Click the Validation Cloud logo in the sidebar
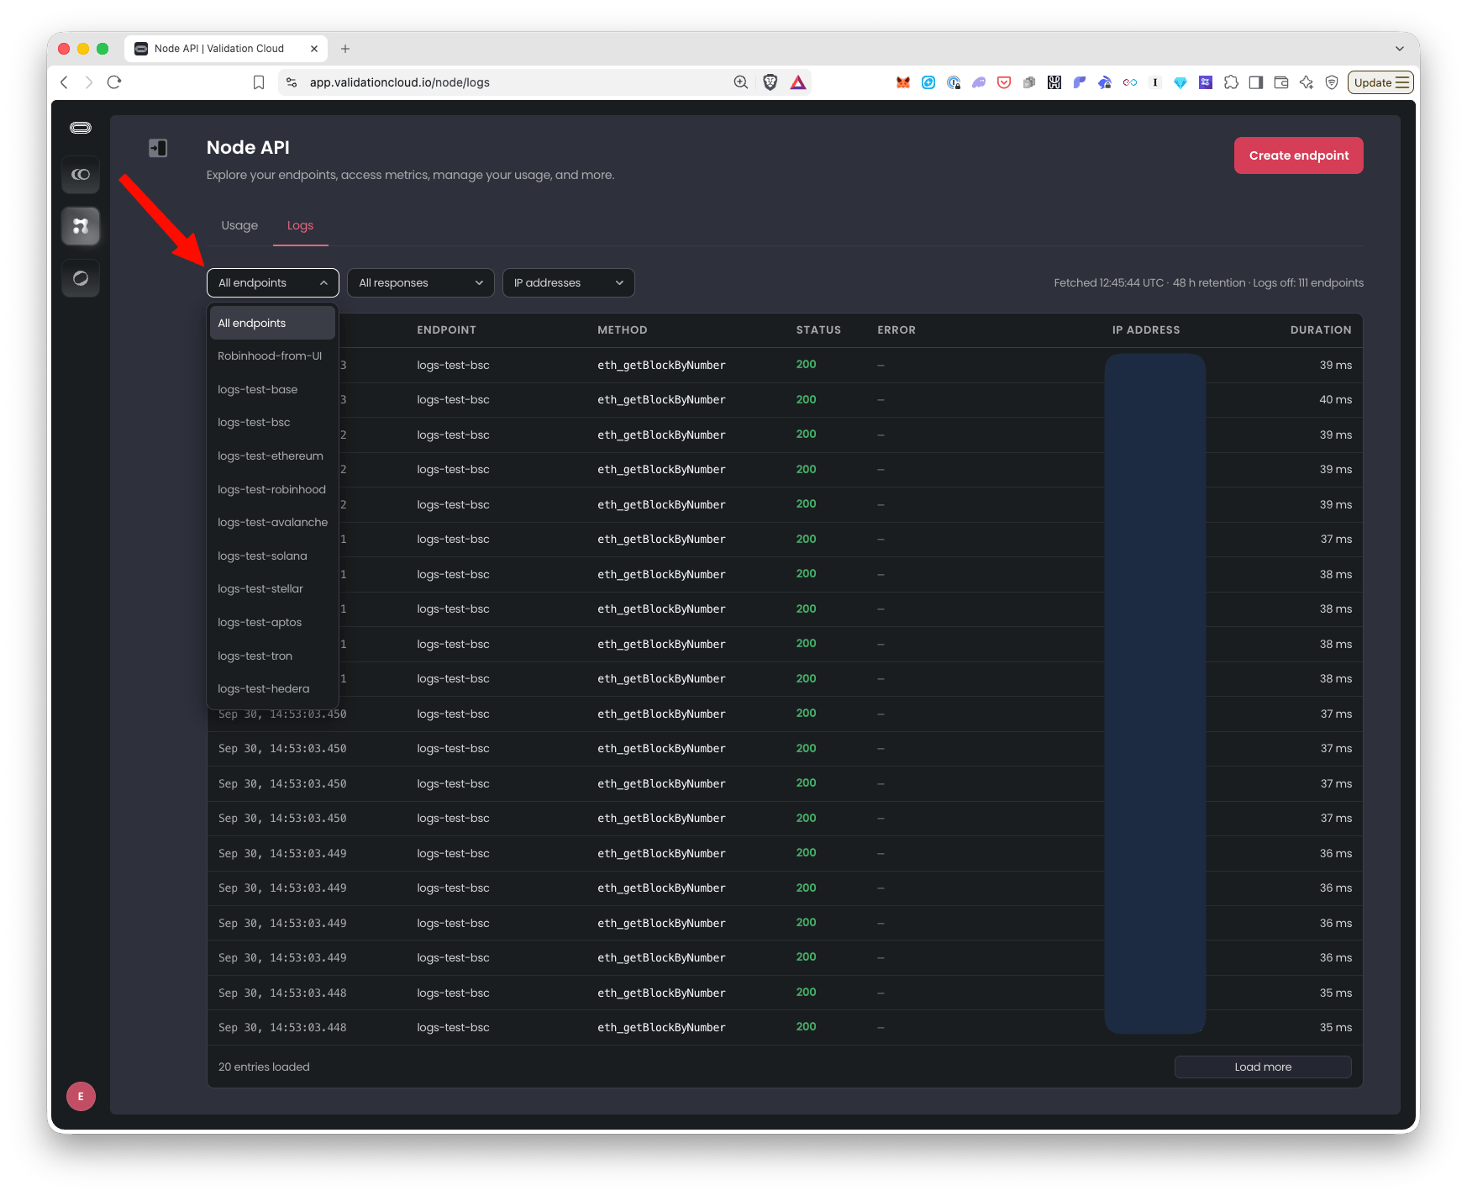1467x1196 pixels. point(81,128)
